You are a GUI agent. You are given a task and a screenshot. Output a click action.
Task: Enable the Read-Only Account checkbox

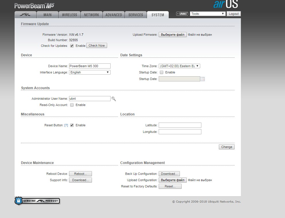[72, 105]
